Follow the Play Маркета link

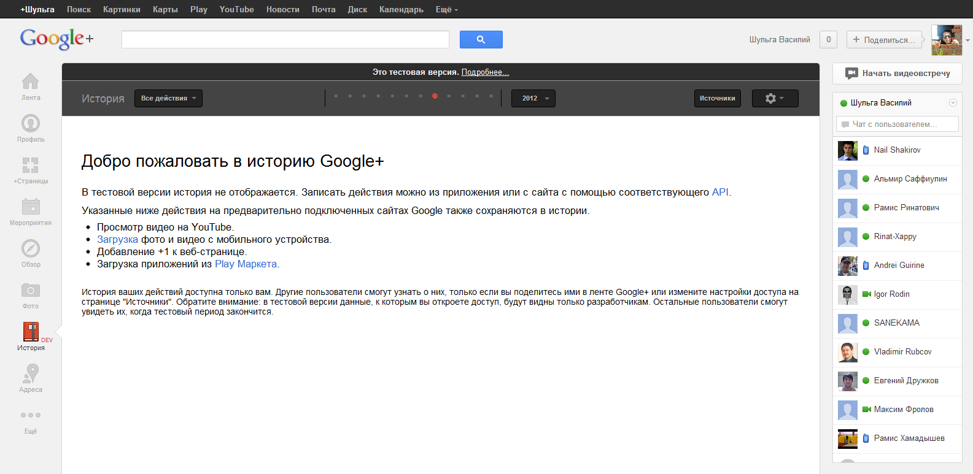246,264
